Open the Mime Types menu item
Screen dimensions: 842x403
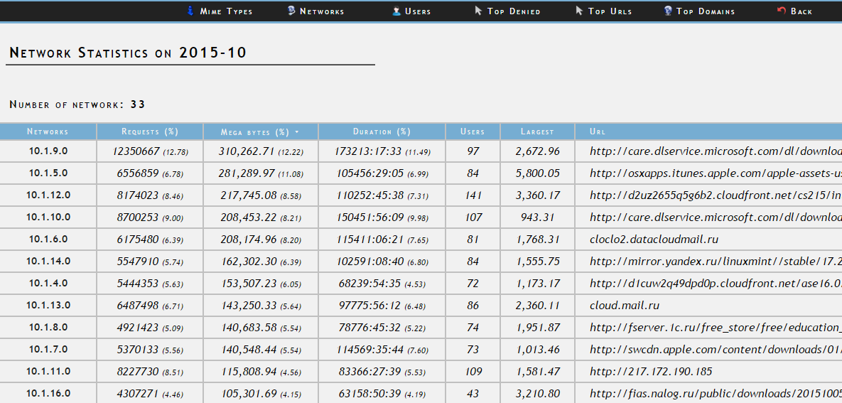[226, 11]
